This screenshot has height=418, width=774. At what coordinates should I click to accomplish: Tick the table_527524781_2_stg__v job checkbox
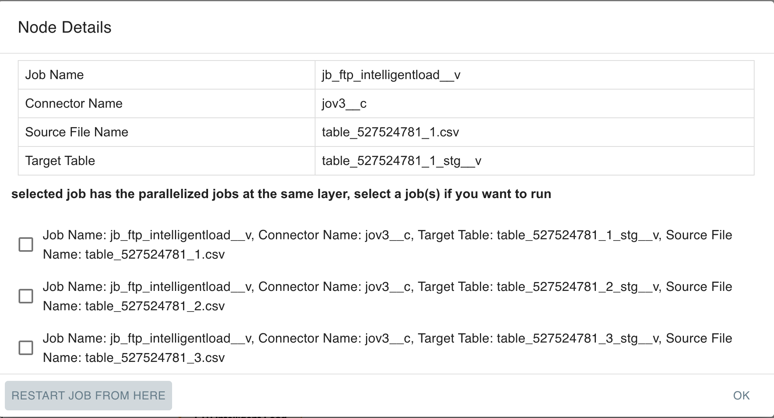pyautogui.click(x=26, y=296)
